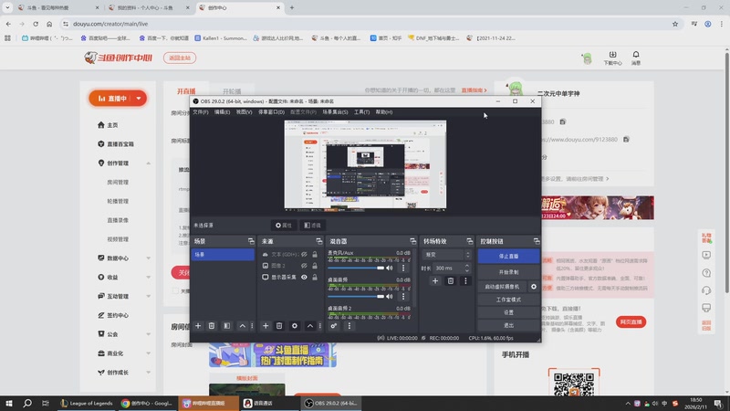Adjust the 麦克风/Aux volume slider

click(356, 268)
